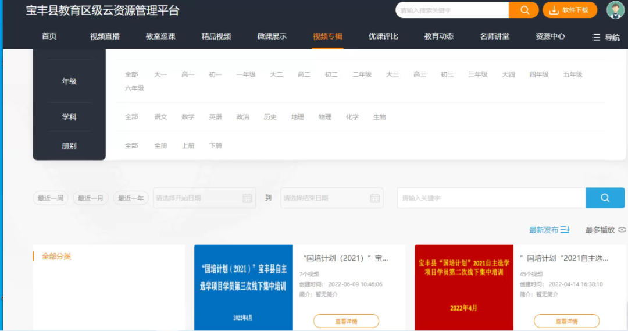Click calendar icon in start date field
This screenshot has width=628, height=331.
pyautogui.click(x=247, y=198)
